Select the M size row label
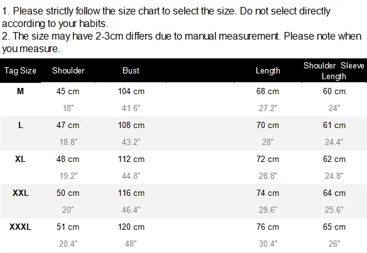This screenshot has height=253, width=367. pyautogui.click(x=20, y=91)
